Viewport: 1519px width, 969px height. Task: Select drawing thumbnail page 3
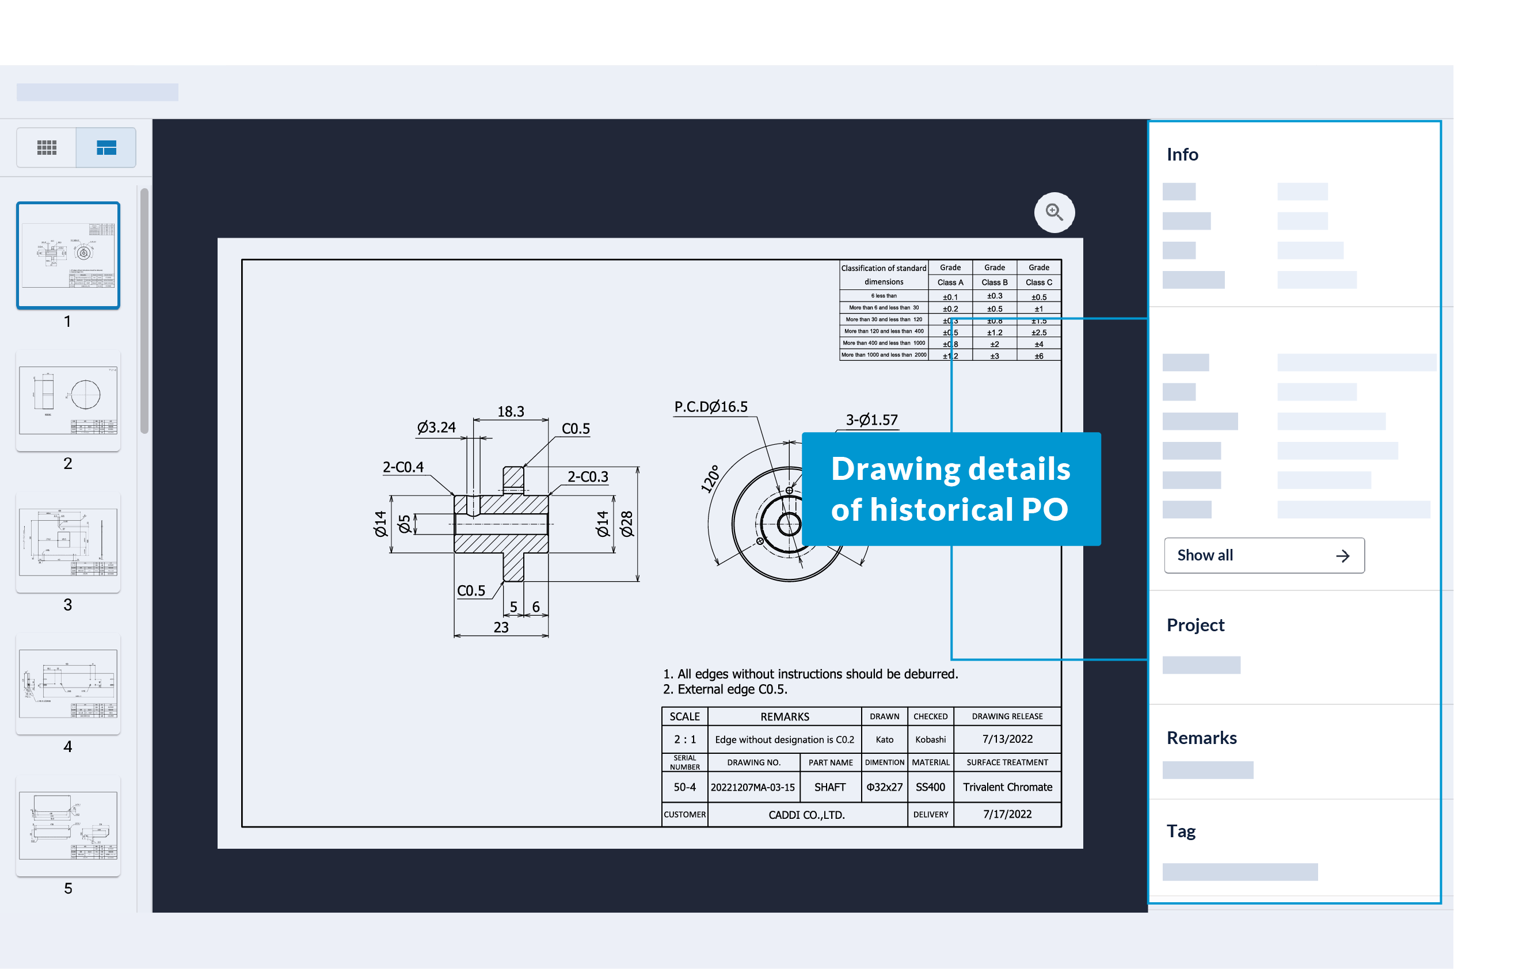click(68, 542)
